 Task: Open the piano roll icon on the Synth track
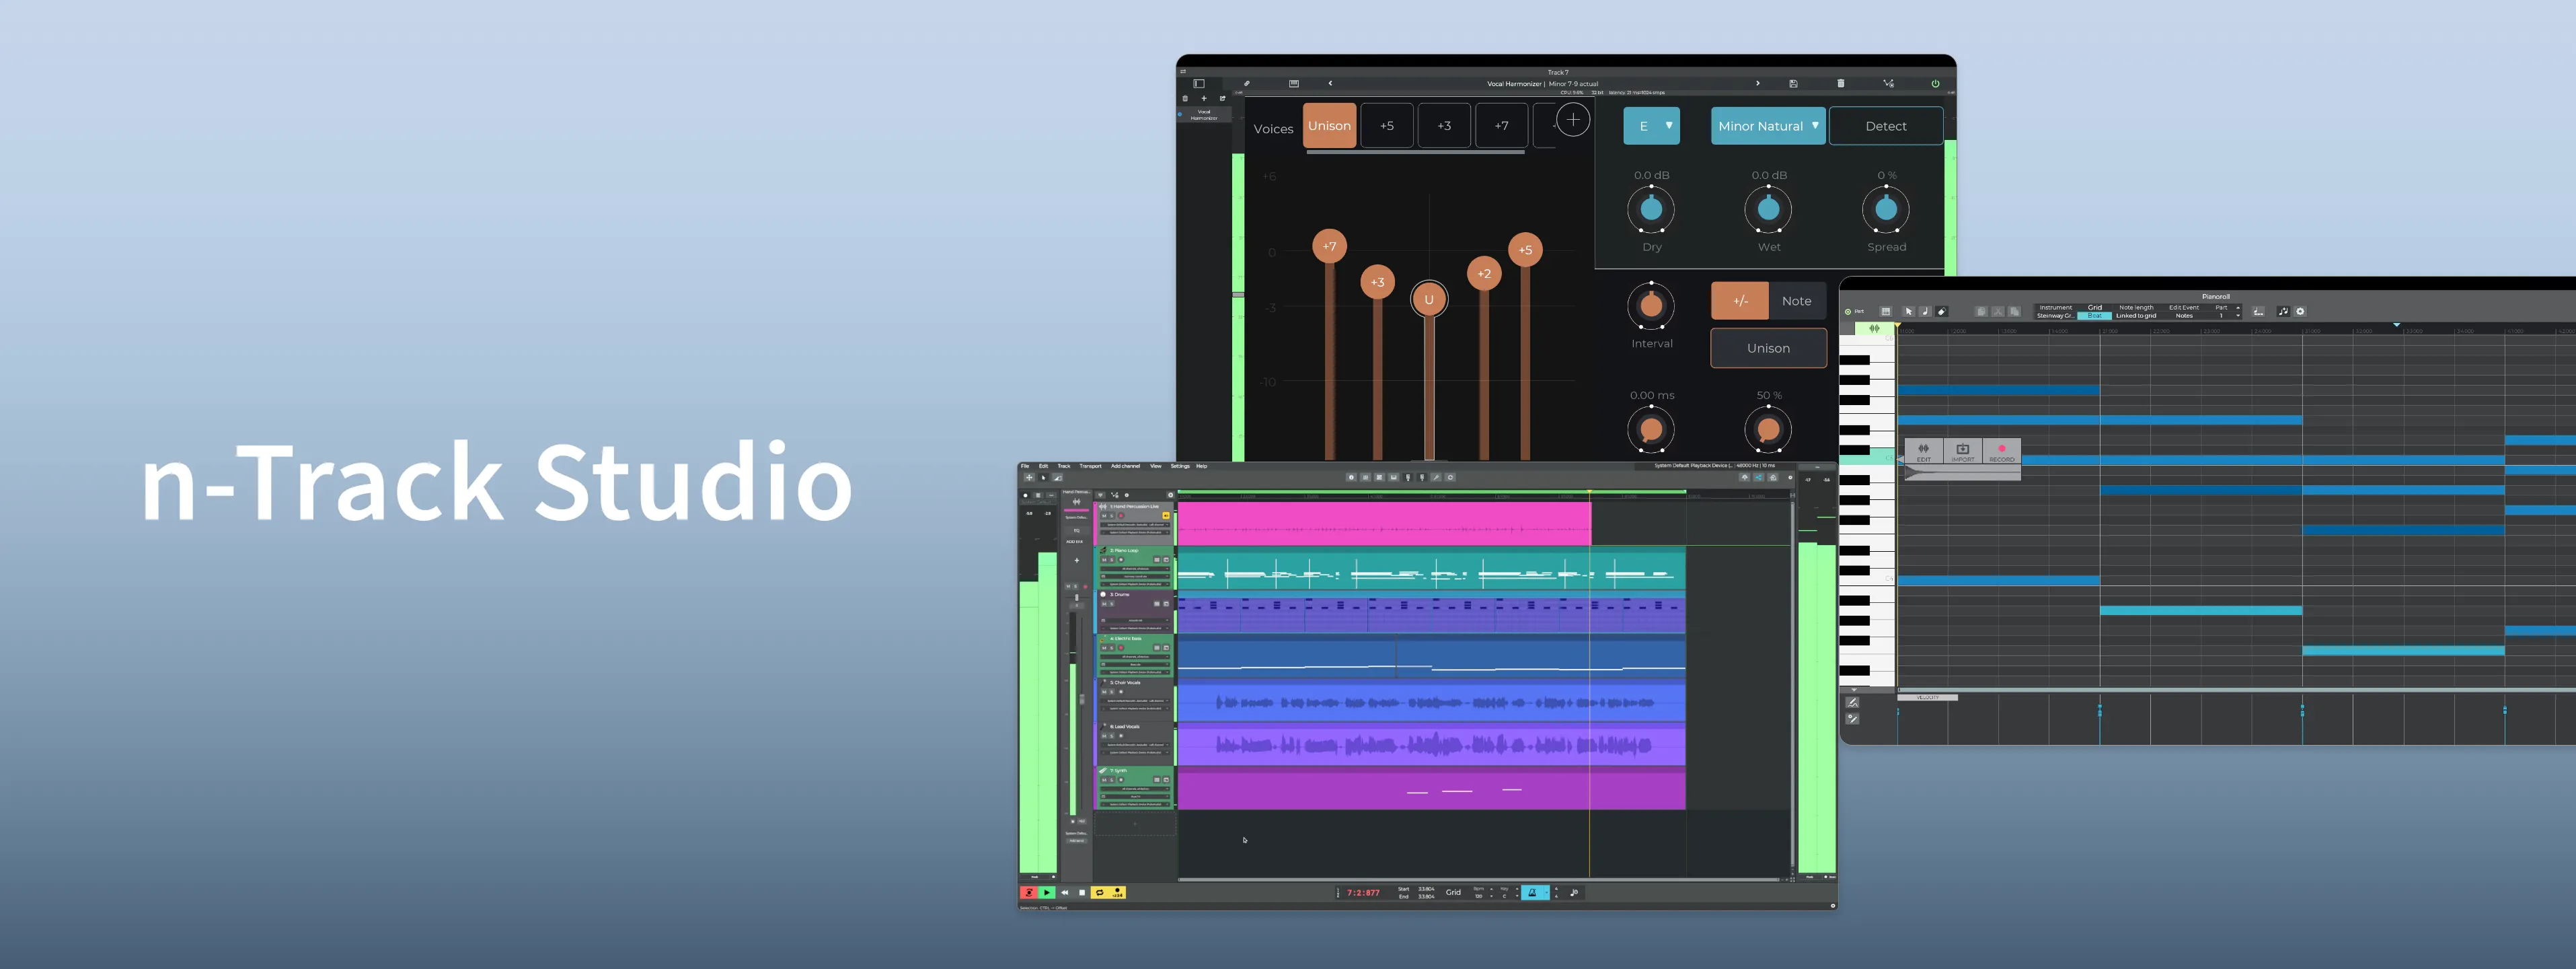coord(1157,780)
